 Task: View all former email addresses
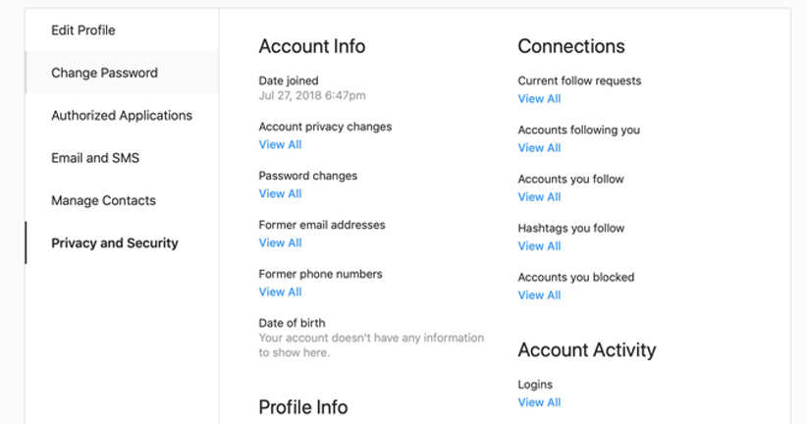tap(280, 242)
